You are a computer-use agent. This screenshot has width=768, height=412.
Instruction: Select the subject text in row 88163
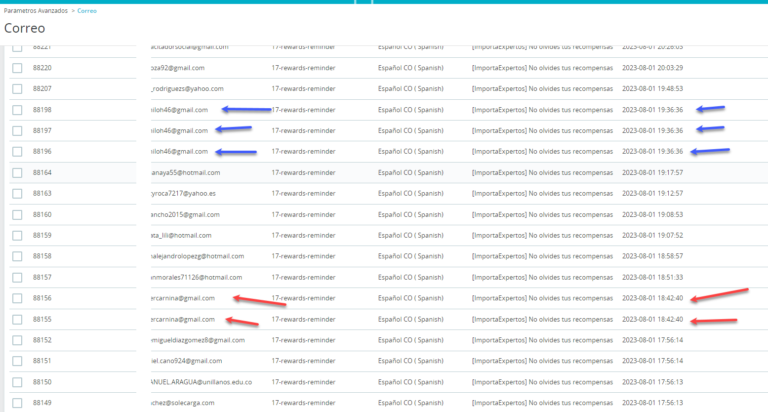coord(542,193)
